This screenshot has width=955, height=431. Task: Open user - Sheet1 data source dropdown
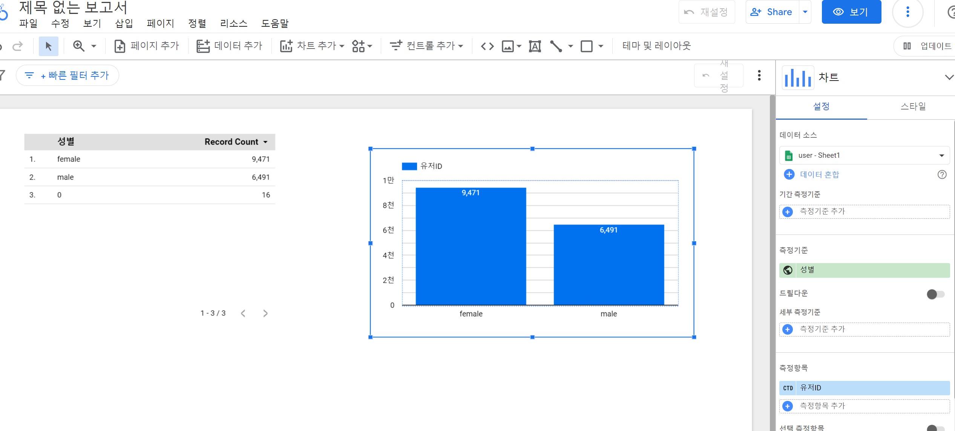point(865,155)
